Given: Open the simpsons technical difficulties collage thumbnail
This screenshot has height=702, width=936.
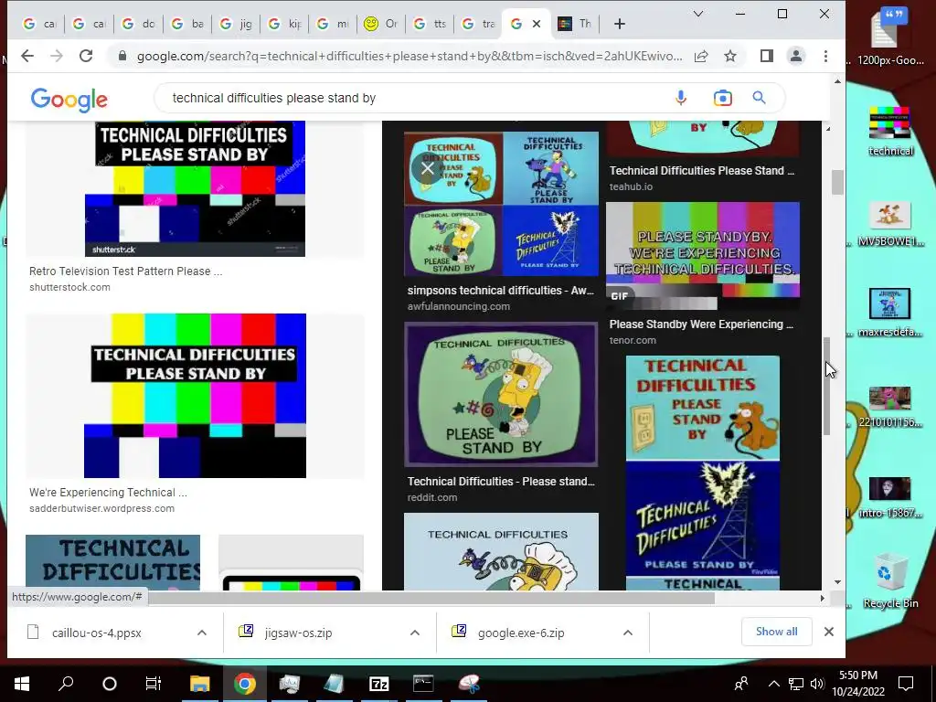Looking at the screenshot, I should [x=502, y=204].
